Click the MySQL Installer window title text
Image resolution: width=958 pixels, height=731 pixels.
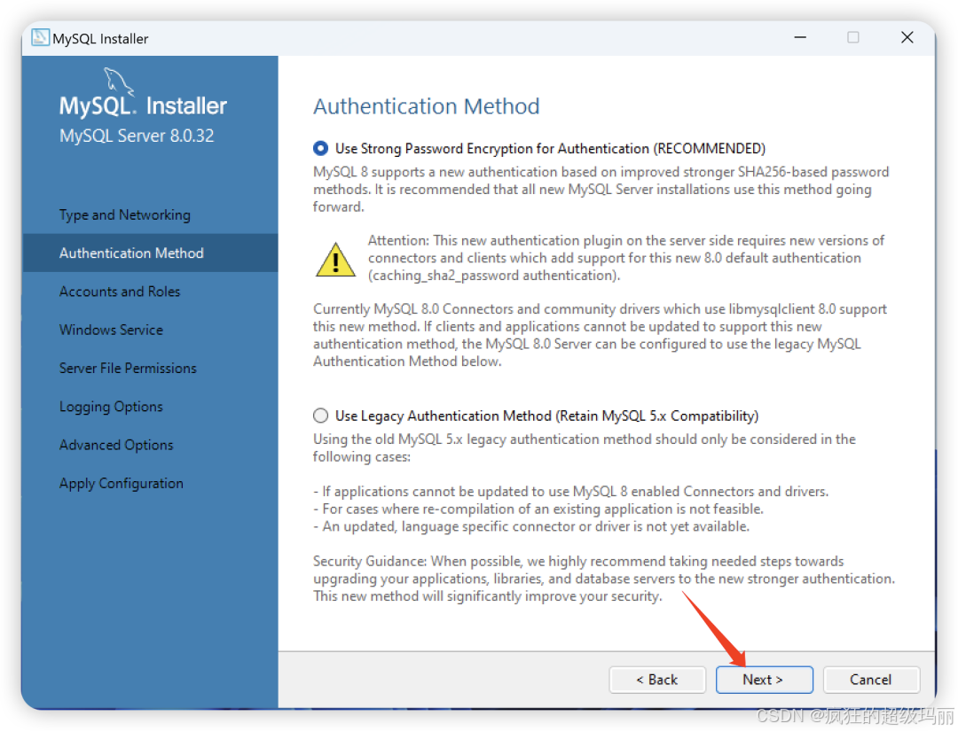(100, 38)
